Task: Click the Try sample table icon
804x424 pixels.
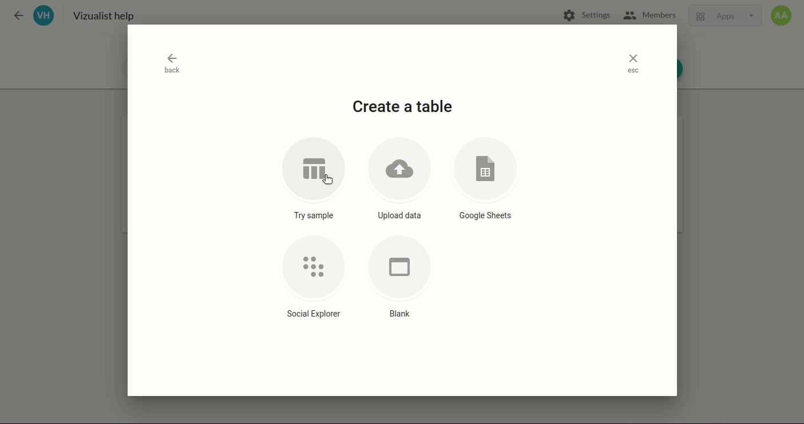Action: click(314, 169)
